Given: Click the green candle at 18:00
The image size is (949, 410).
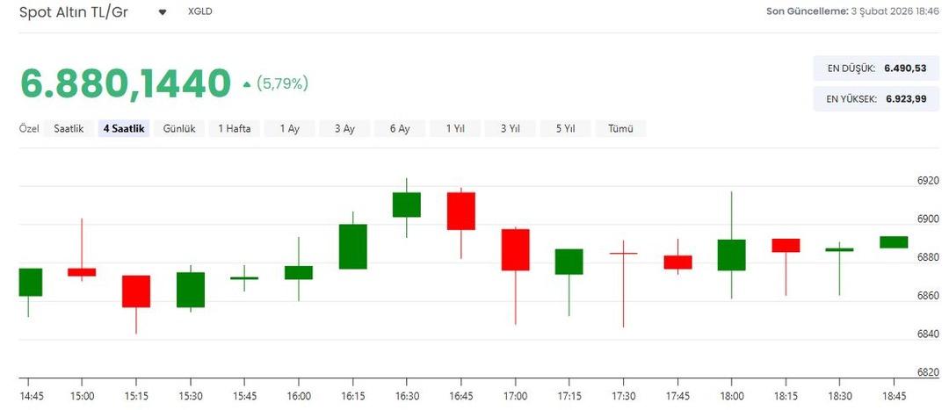Looking at the screenshot, I should 731,255.
